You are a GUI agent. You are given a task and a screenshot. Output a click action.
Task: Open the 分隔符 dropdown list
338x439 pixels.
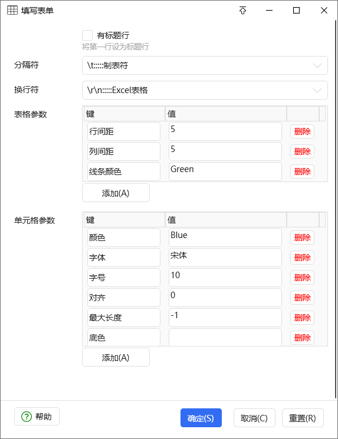[205, 65]
